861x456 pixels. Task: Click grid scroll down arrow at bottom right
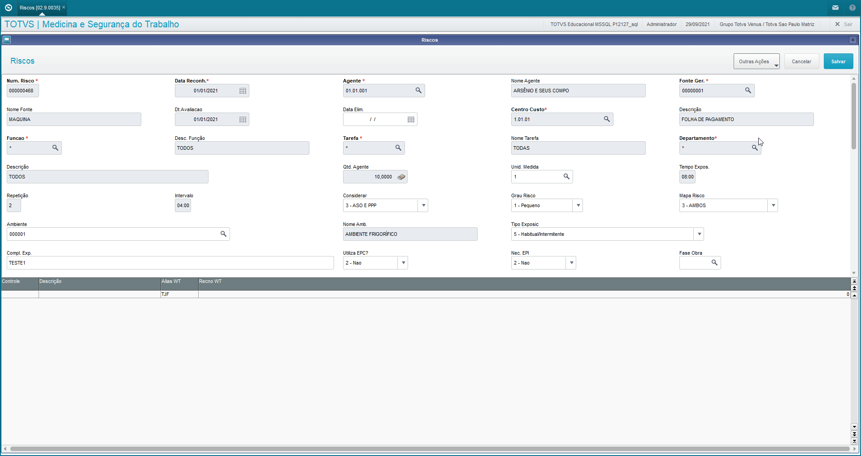click(x=854, y=427)
